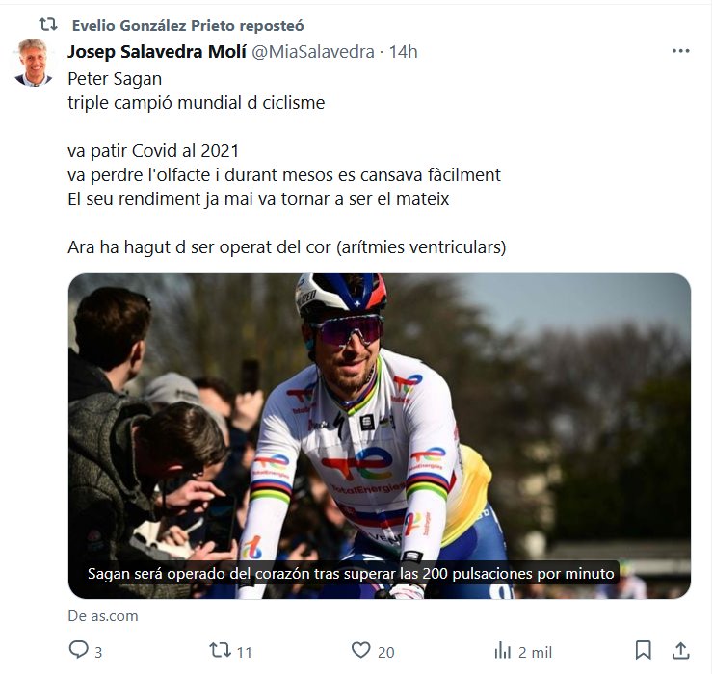Click the headline "Sagan será operado del corazón"
The height and width of the screenshot is (674, 713).
click(x=351, y=574)
